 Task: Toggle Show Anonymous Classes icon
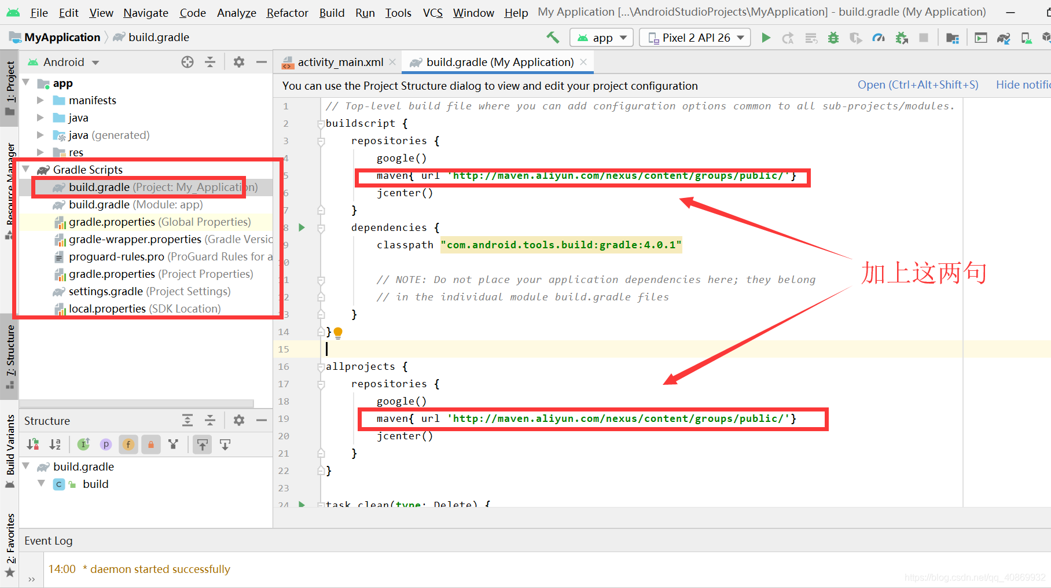coord(173,444)
